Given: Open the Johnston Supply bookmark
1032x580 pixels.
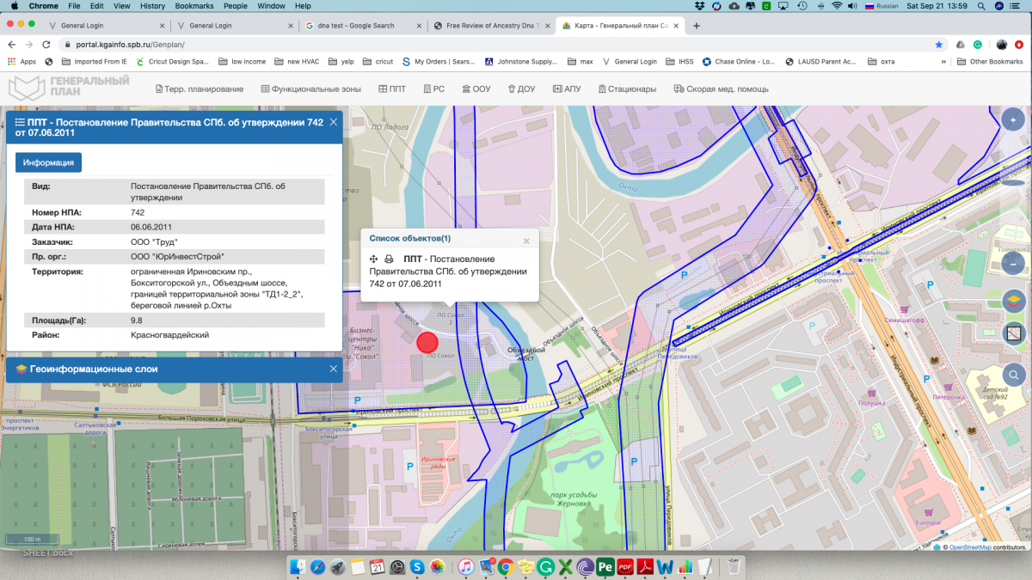Looking at the screenshot, I should click(521, 62).
